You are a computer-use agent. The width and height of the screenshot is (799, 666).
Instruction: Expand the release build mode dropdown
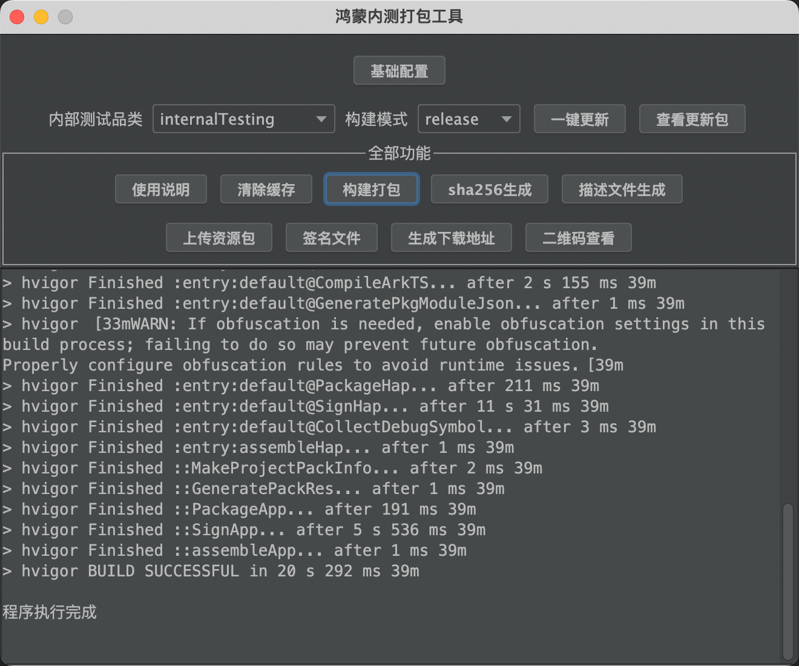(469, 119)
